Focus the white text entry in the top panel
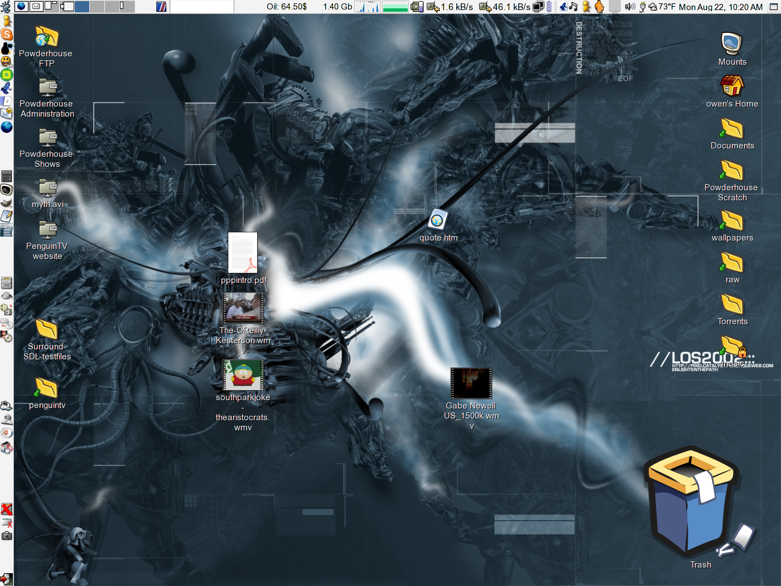781x586 pixels. [x=201, y=7]
